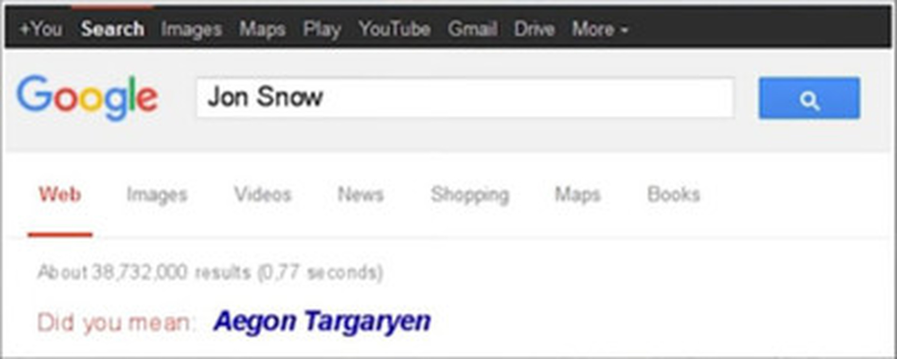
Task: Open Maps in the top black bar
Action: click(x=262, y=29)
